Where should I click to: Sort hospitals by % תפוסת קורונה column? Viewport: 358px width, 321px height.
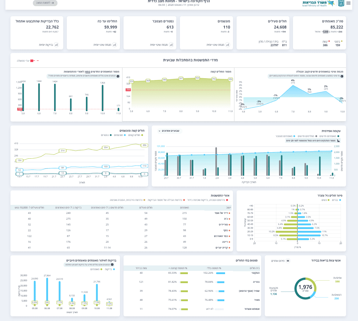[178, 268]
